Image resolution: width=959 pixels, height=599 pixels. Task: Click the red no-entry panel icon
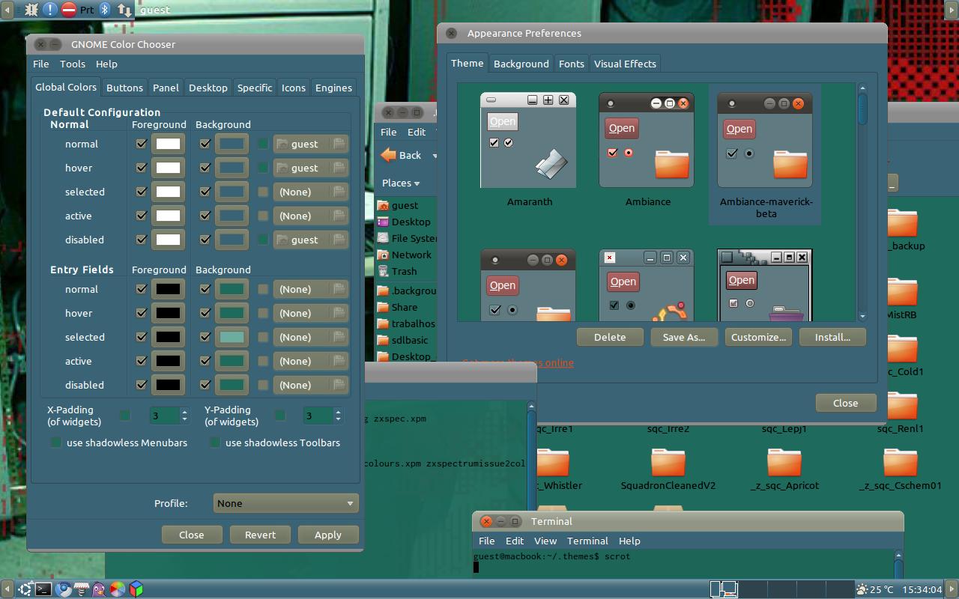click(x=68, y=10)
